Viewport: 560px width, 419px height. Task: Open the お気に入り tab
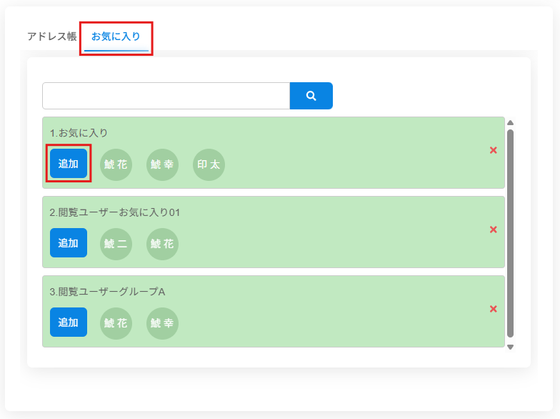[116, 36]
